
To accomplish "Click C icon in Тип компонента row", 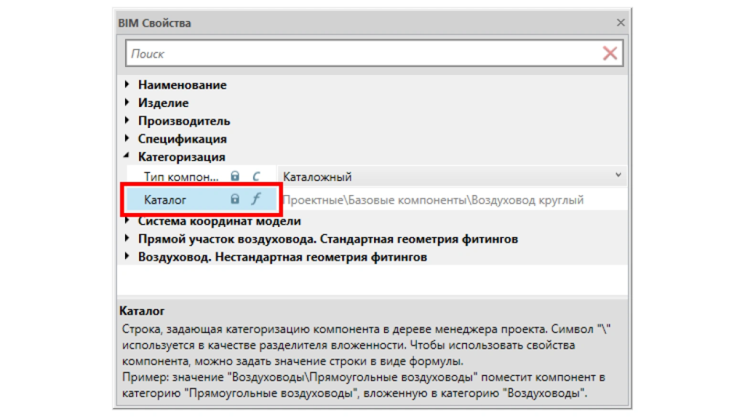I will click(x=255, y=176).
